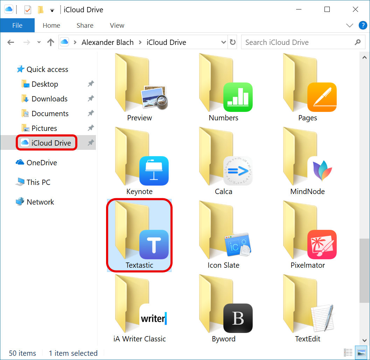
Task: Expand breadcrumb arrow after Alexander Blach
Action: tap(140, 42)
